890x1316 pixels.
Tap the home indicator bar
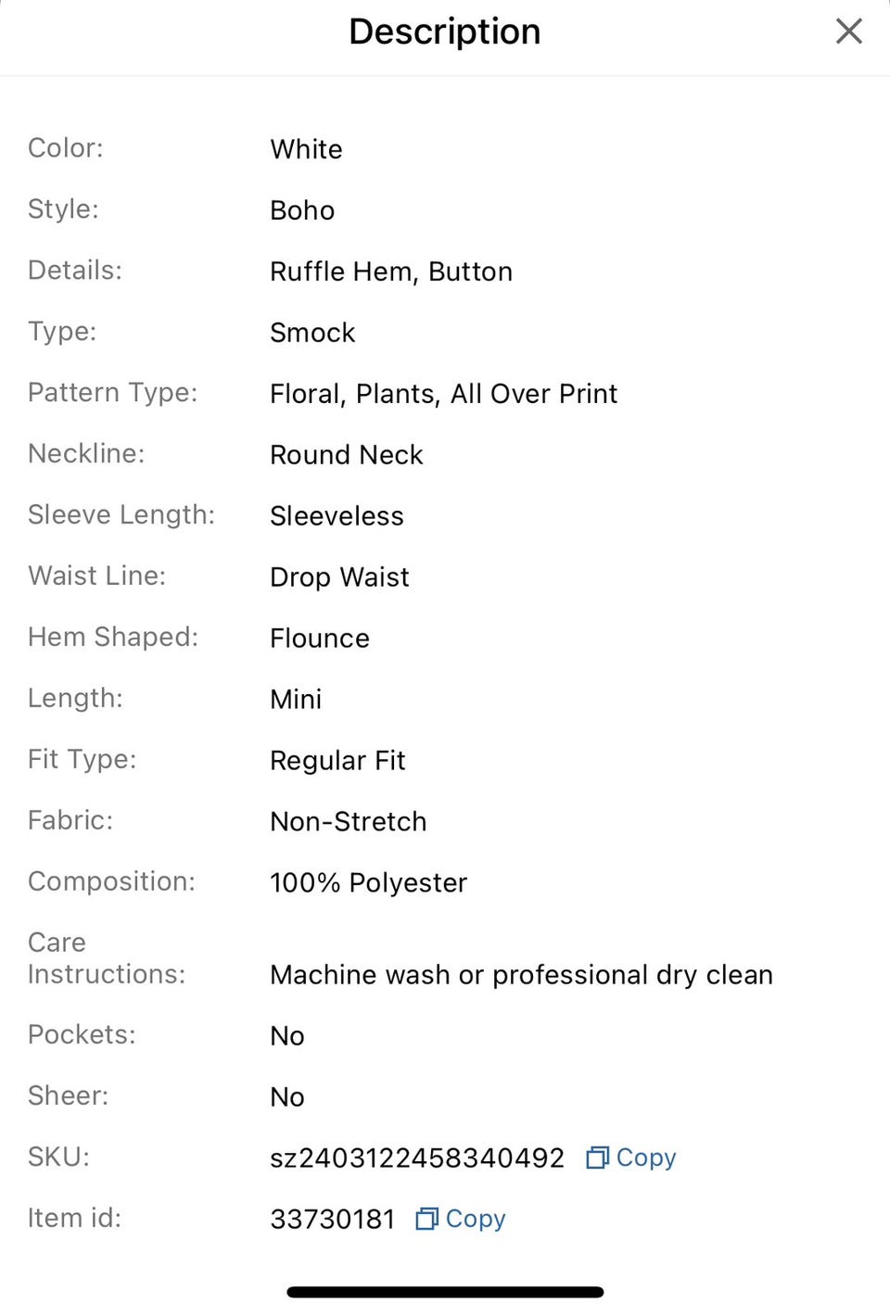(x=445, y=1292)
